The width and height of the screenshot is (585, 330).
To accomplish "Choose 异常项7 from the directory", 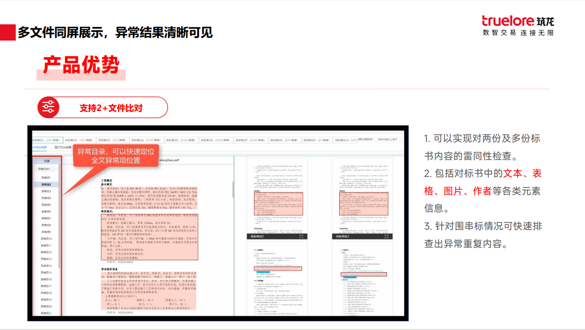I will tap(46, 218).
